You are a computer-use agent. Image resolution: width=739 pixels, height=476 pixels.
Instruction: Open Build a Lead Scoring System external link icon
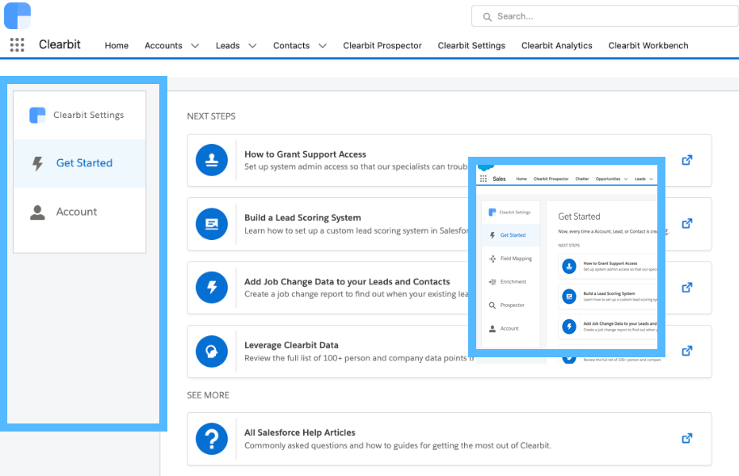pos(687,223)
